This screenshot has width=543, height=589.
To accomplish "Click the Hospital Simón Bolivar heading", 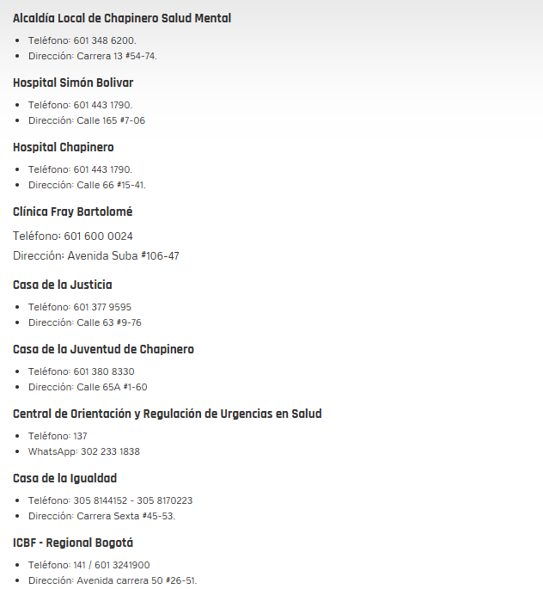I will [x=73, y=83].
